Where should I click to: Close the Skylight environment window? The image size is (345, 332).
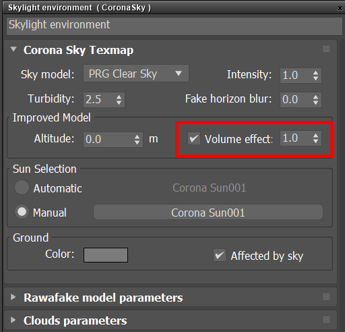pyautogui.click(x=340, y=8)
